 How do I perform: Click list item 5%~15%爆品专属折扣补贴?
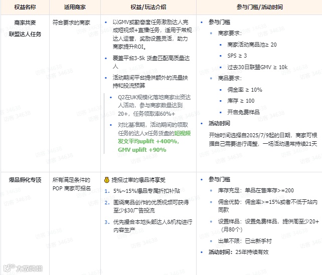[x=146, y=191]
